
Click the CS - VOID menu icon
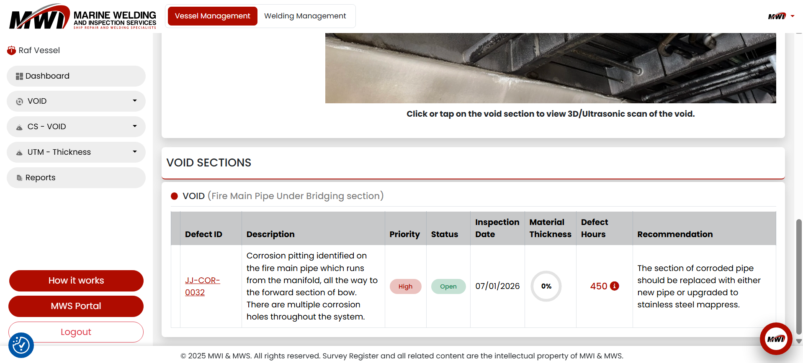19,127
